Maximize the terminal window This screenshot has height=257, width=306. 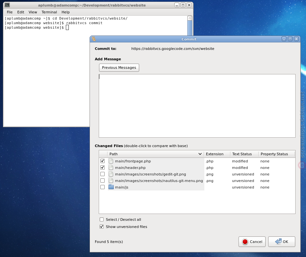coord(183,5)
